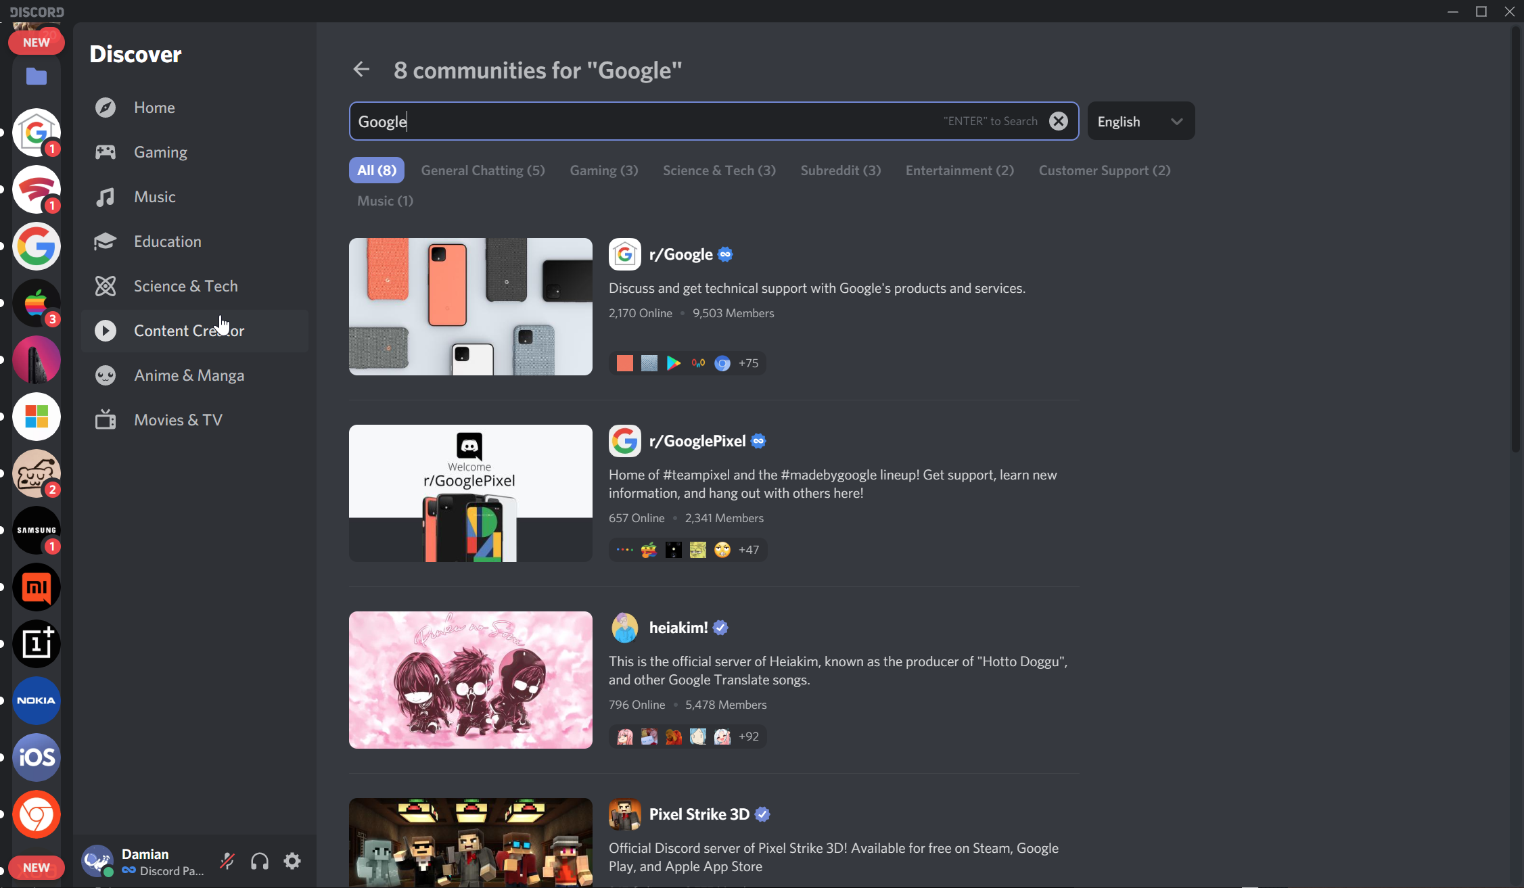Screen dimensions: 1524x888
Task: Click the Google search input field
Action: [643, 121]
